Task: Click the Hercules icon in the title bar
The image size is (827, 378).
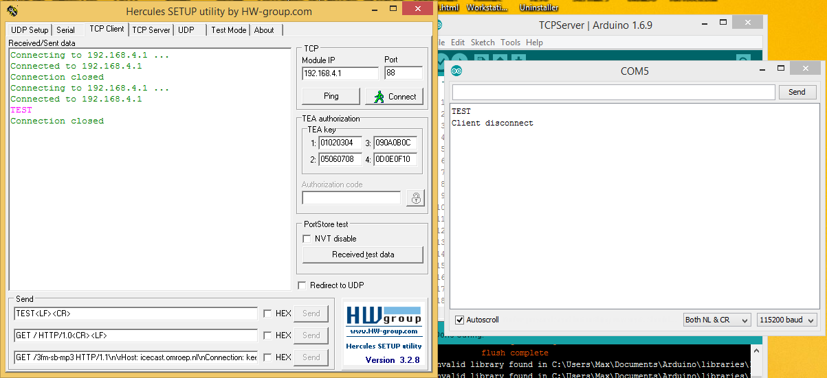Action: 12,11
